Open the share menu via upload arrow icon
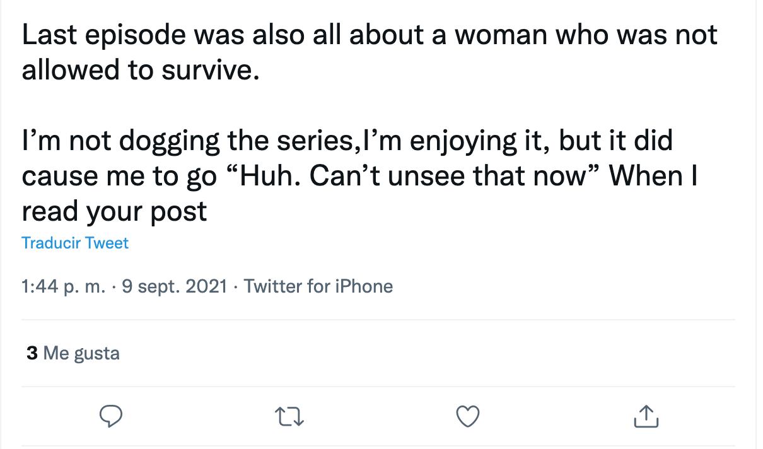 point(645,416)
